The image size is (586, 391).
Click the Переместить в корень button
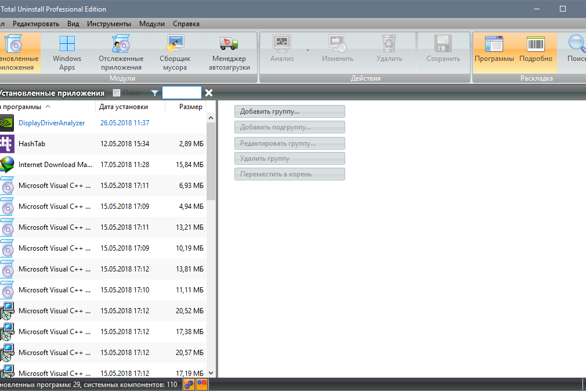point(290,174)
